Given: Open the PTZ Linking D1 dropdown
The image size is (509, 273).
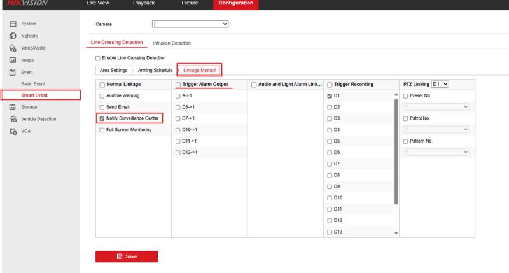Looking at the screenshot, I should pos(440,84).
